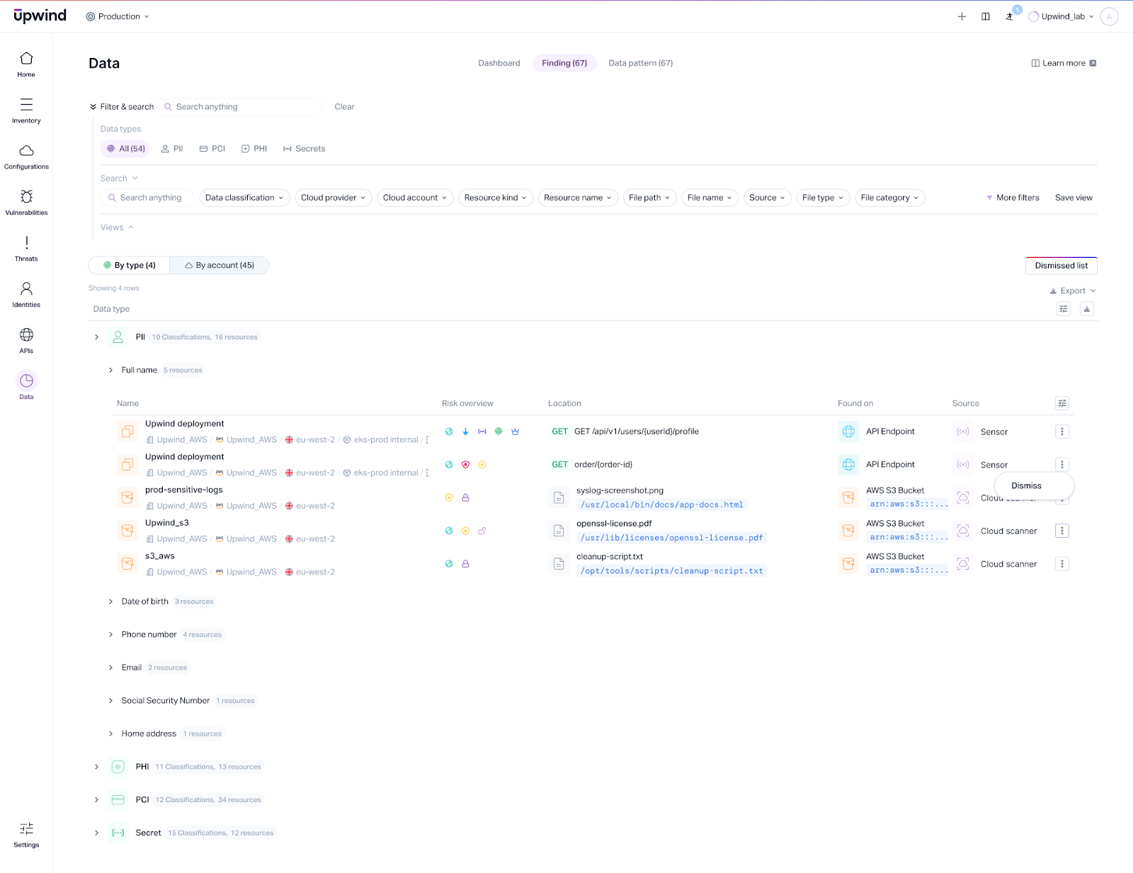Collapse the Full name group
Image resolution: width=1133 pixels, height=873 pixels.
(x=110, y=370)
